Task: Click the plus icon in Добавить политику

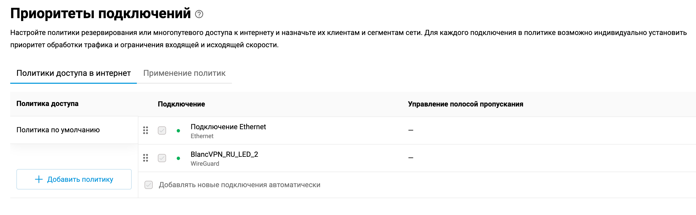Action: pos(39,179)
